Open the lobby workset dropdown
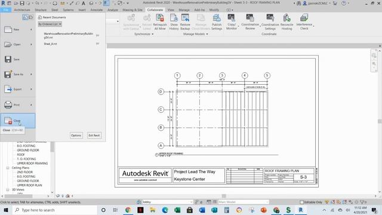382x215 pixels. click(x=167, y=202)
